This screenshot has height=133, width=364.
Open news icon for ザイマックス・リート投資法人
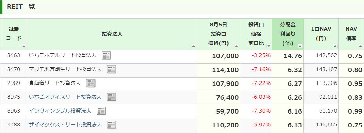click(x=111, y=125)
